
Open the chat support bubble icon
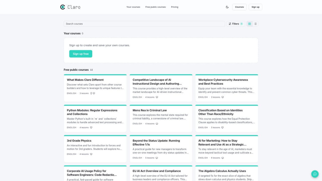pyautogui.click(x=315, y=174)
